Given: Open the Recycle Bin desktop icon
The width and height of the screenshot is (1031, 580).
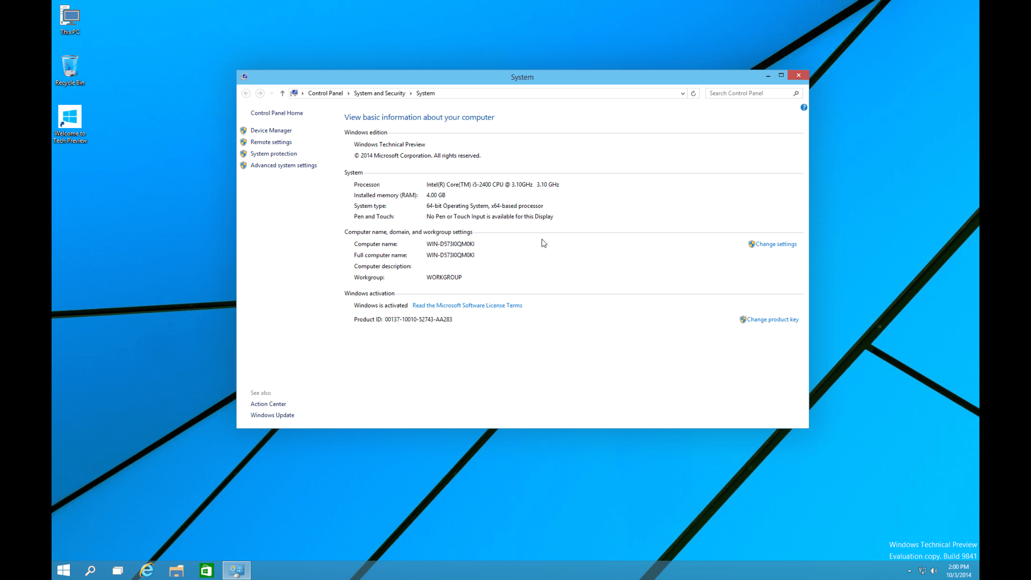Looking at the screenshot, I should pyautogui.click(x=70, y=70).
